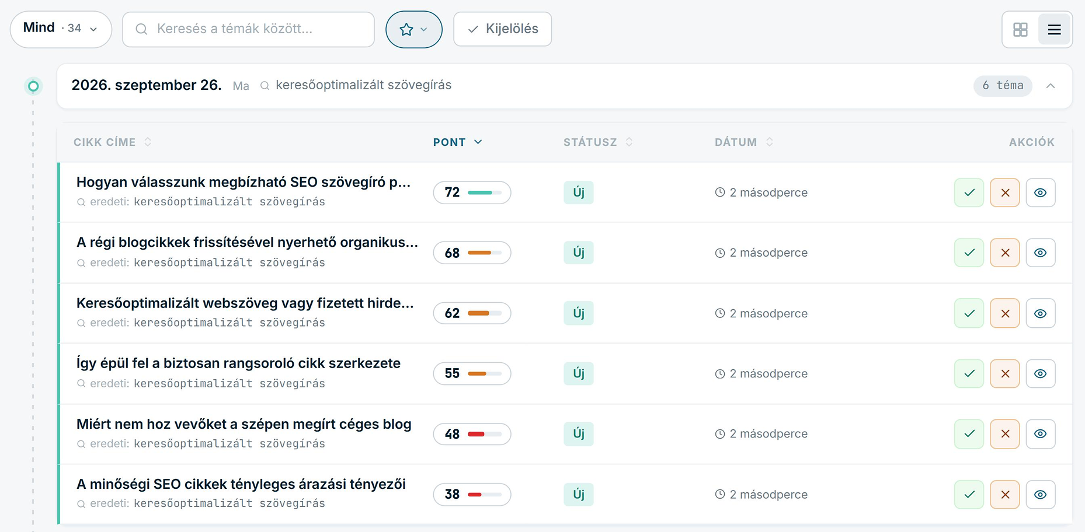Image resolution: width=1085 pixels, height=532 pixels.
Task: Approve the 'Keresőoptimalizált webszöveg vagy fizetett' topic
Action: coord(969,313)
